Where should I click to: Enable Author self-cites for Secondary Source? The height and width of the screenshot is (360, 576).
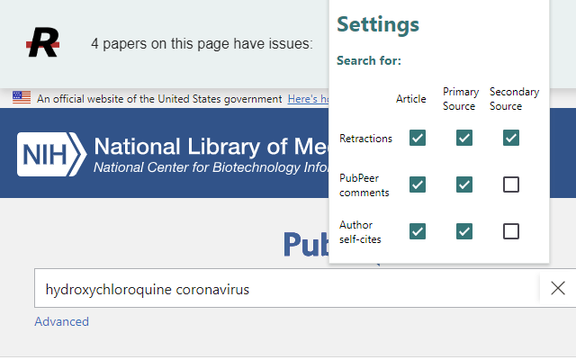point(511,231)
